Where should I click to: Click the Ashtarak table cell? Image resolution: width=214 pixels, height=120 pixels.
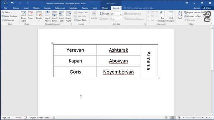[118, 50]
